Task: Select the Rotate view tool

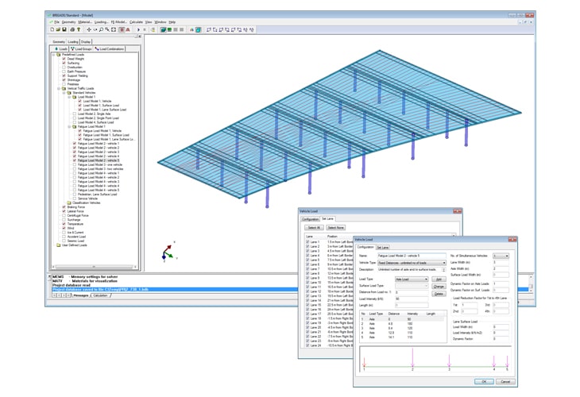Action: [95, 29]
